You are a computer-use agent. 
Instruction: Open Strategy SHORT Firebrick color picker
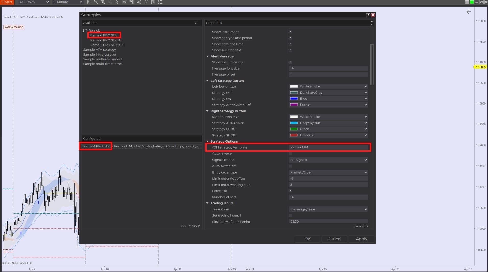[328, 135]
